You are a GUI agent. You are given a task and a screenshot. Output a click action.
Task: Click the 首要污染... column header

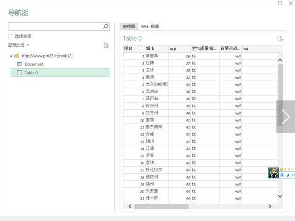pyautogui.click(x=231, y=49)
